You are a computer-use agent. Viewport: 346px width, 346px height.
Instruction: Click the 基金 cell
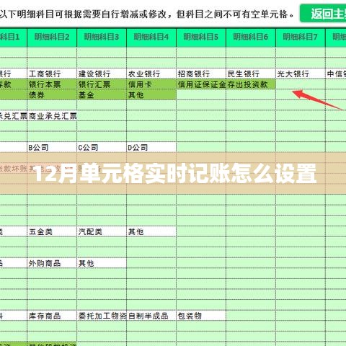[102, 95]
